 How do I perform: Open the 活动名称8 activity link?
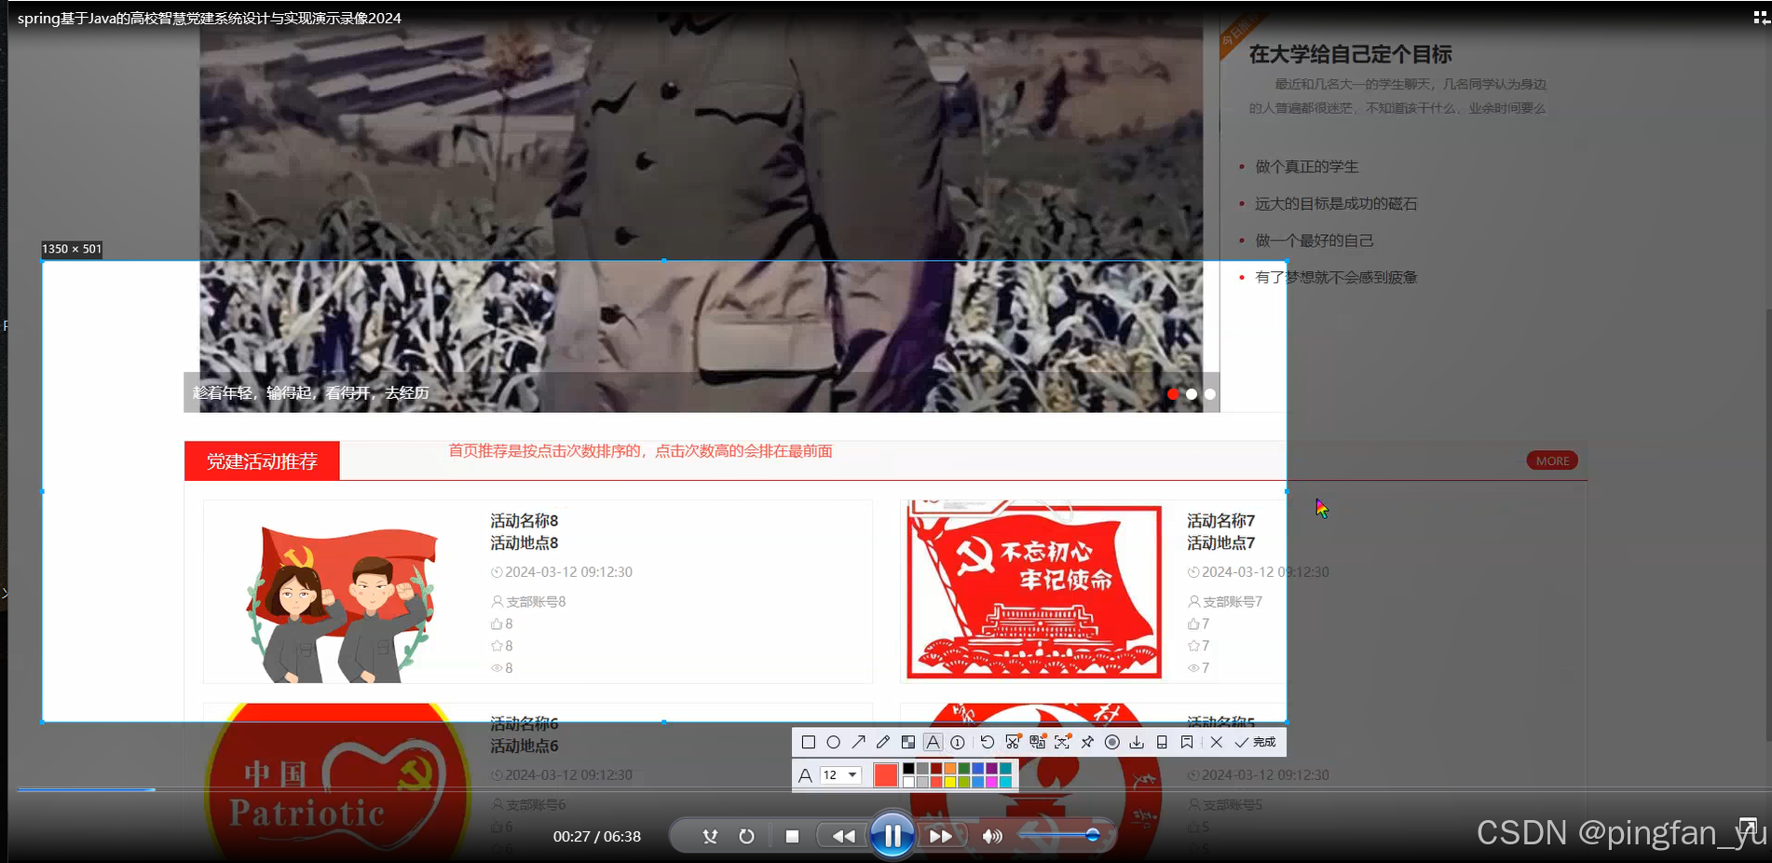[x=525, y=520]
